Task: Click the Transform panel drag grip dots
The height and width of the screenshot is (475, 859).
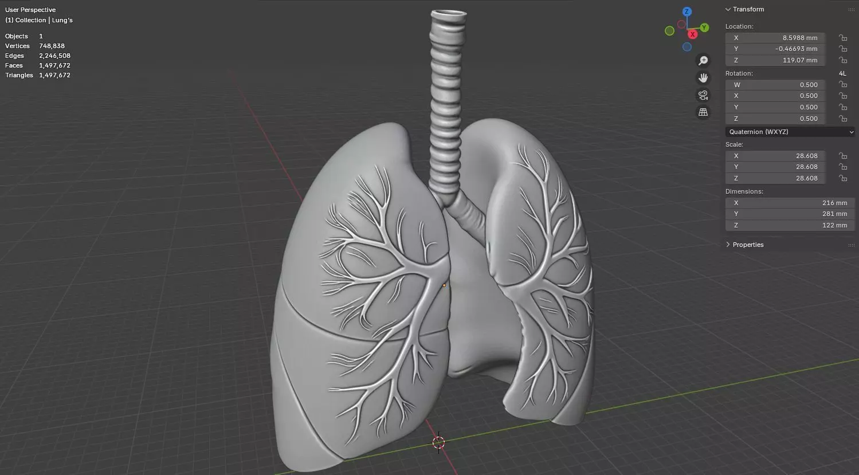Action: click(851, 10)
